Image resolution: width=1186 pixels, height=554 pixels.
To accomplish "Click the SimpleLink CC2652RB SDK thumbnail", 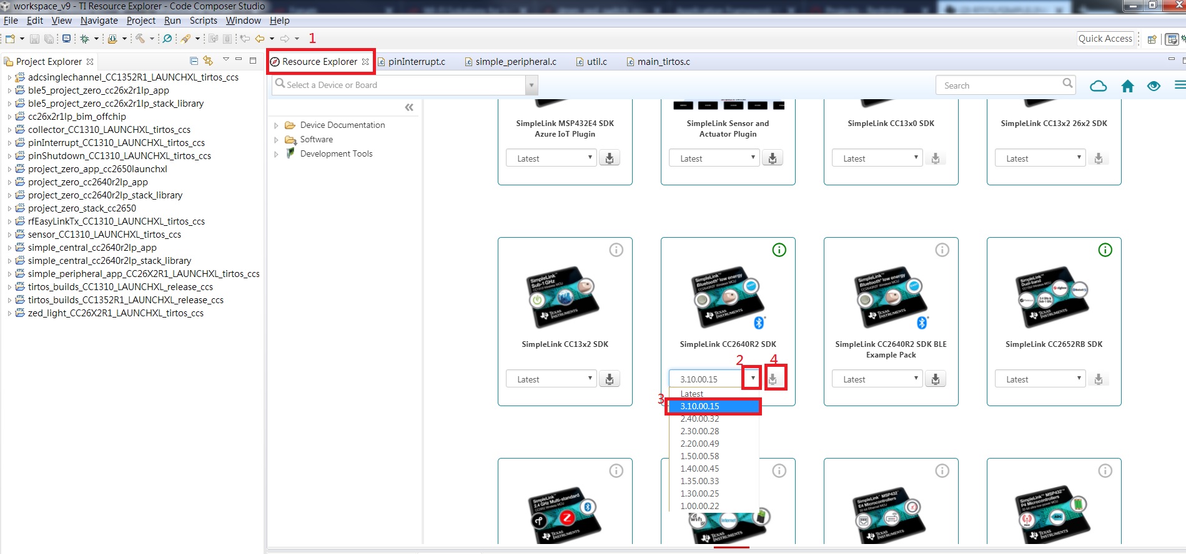I will 1054,297.
